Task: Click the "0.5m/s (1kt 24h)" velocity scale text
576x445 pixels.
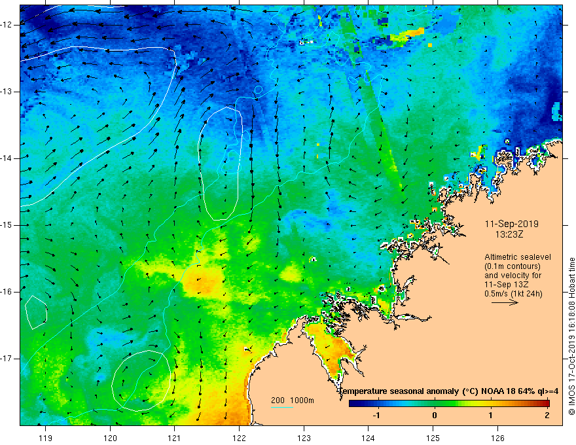Action: (x=514, y=294)
